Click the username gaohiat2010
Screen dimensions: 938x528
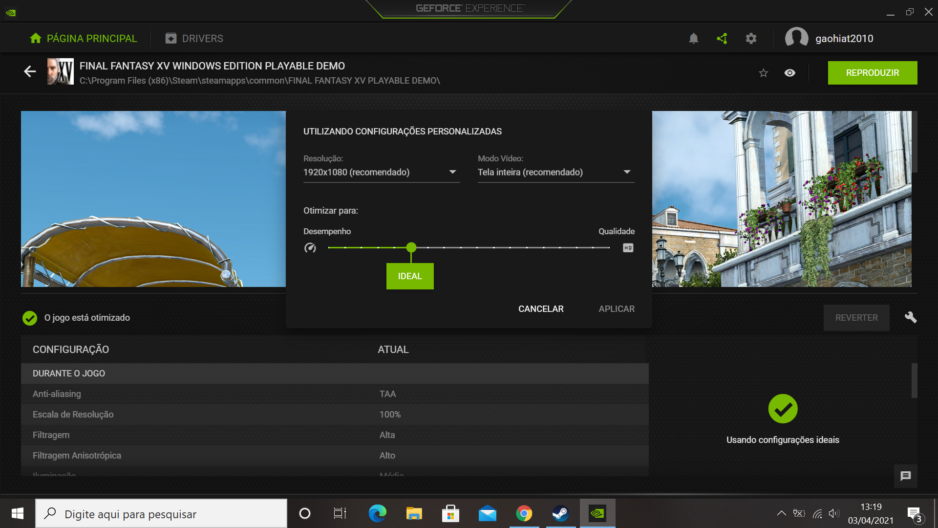click(844, 39)
